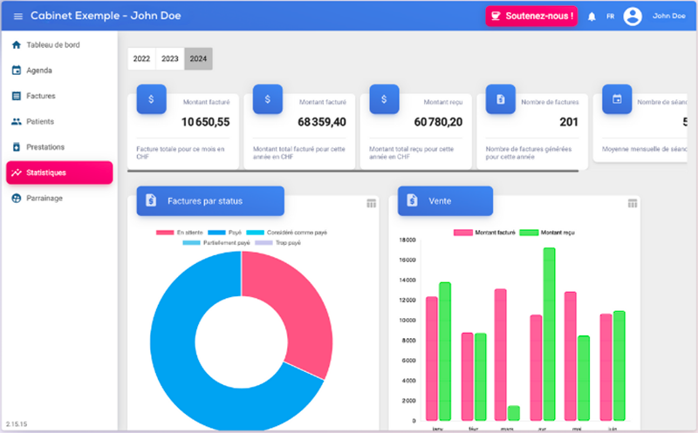Click the Montant facturé legend color swatch
698x433 pixels.
pyautogui.click(x=463, y=233)
